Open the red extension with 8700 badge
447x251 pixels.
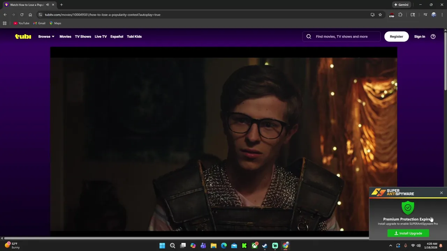pos(391,15)
